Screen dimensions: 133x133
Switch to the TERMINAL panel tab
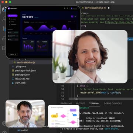[x=95, y=103]
